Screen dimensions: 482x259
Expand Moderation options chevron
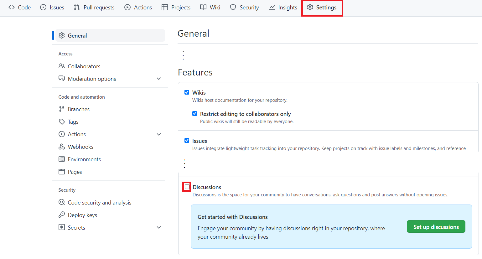tap(159, 79)
